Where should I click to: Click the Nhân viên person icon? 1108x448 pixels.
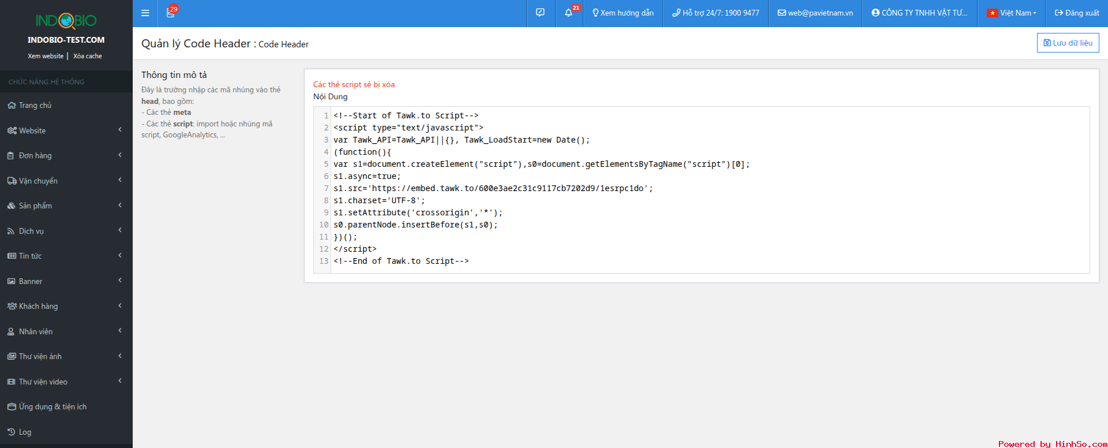click(11, 332)
